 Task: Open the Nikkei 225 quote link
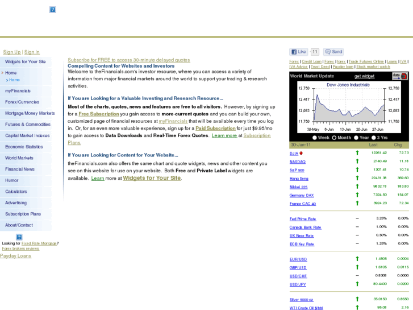(298, 187)
